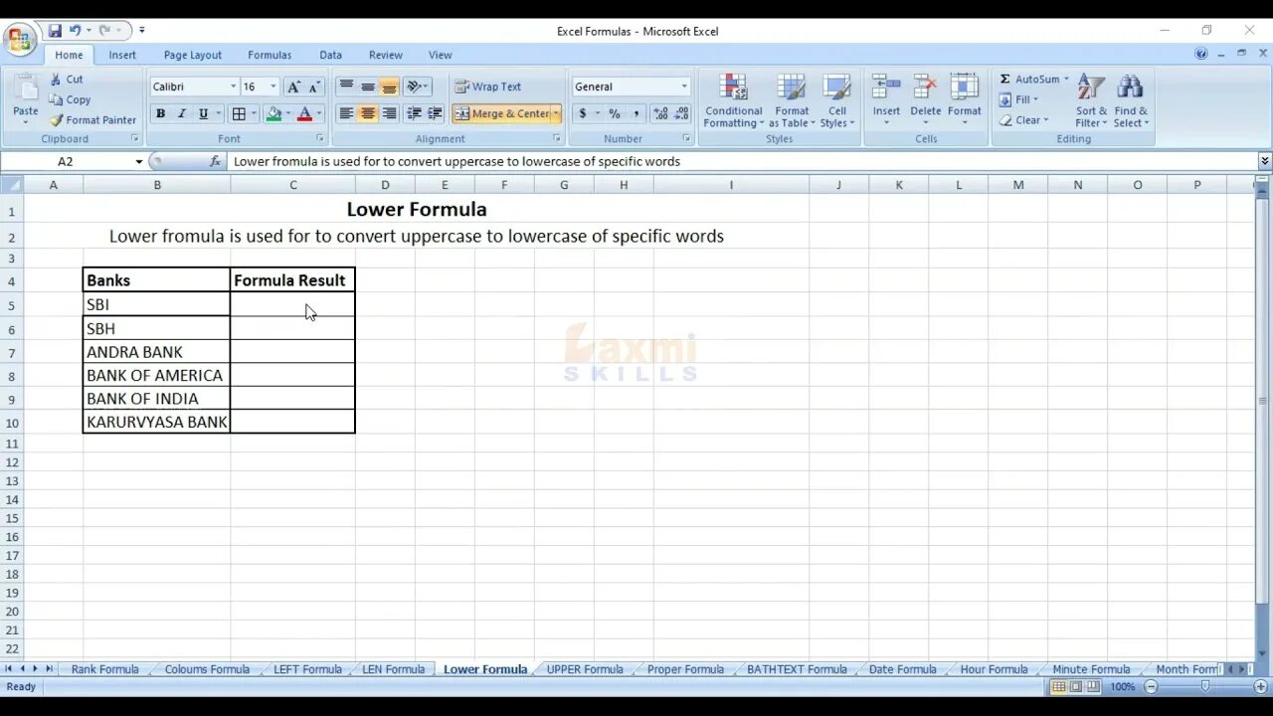Apply Percent Style format

coord(615,113)
